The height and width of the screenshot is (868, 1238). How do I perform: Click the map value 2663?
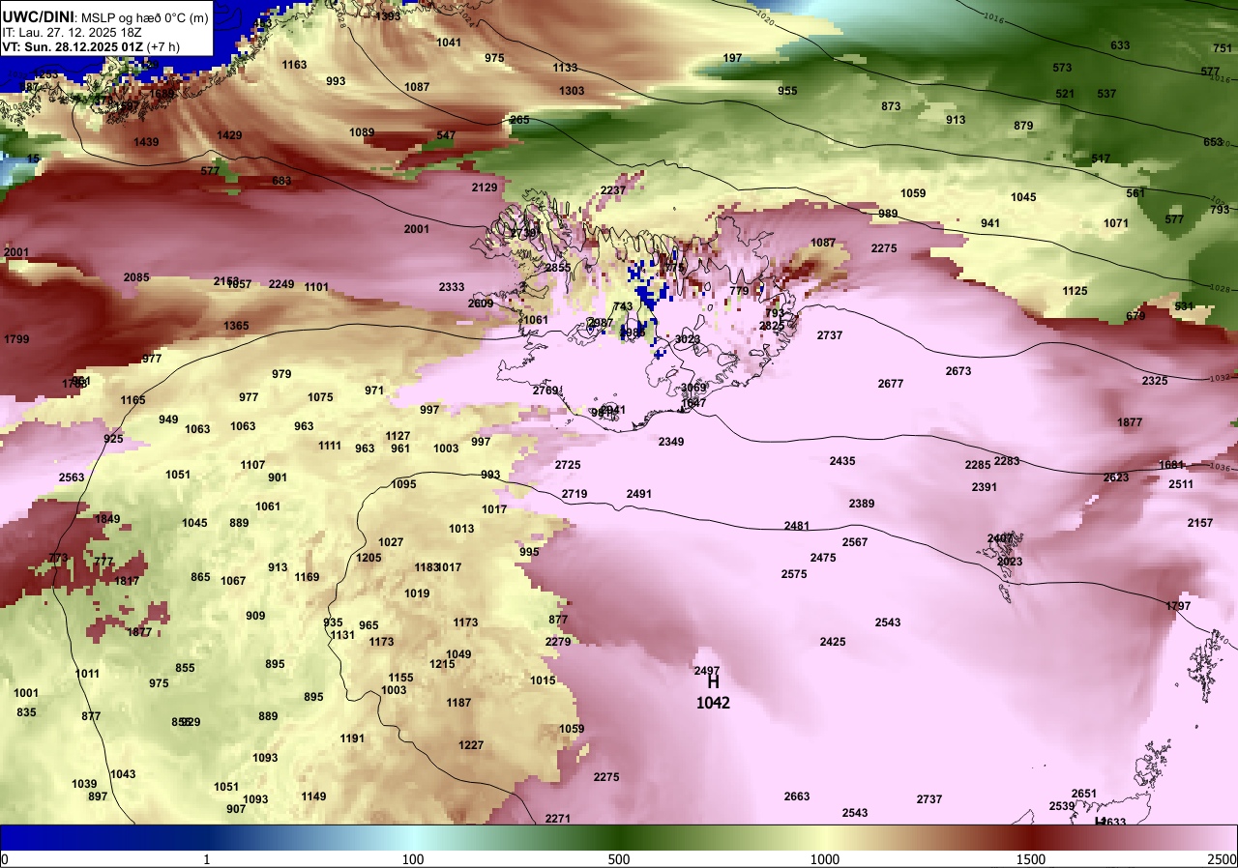pos(797,796)
